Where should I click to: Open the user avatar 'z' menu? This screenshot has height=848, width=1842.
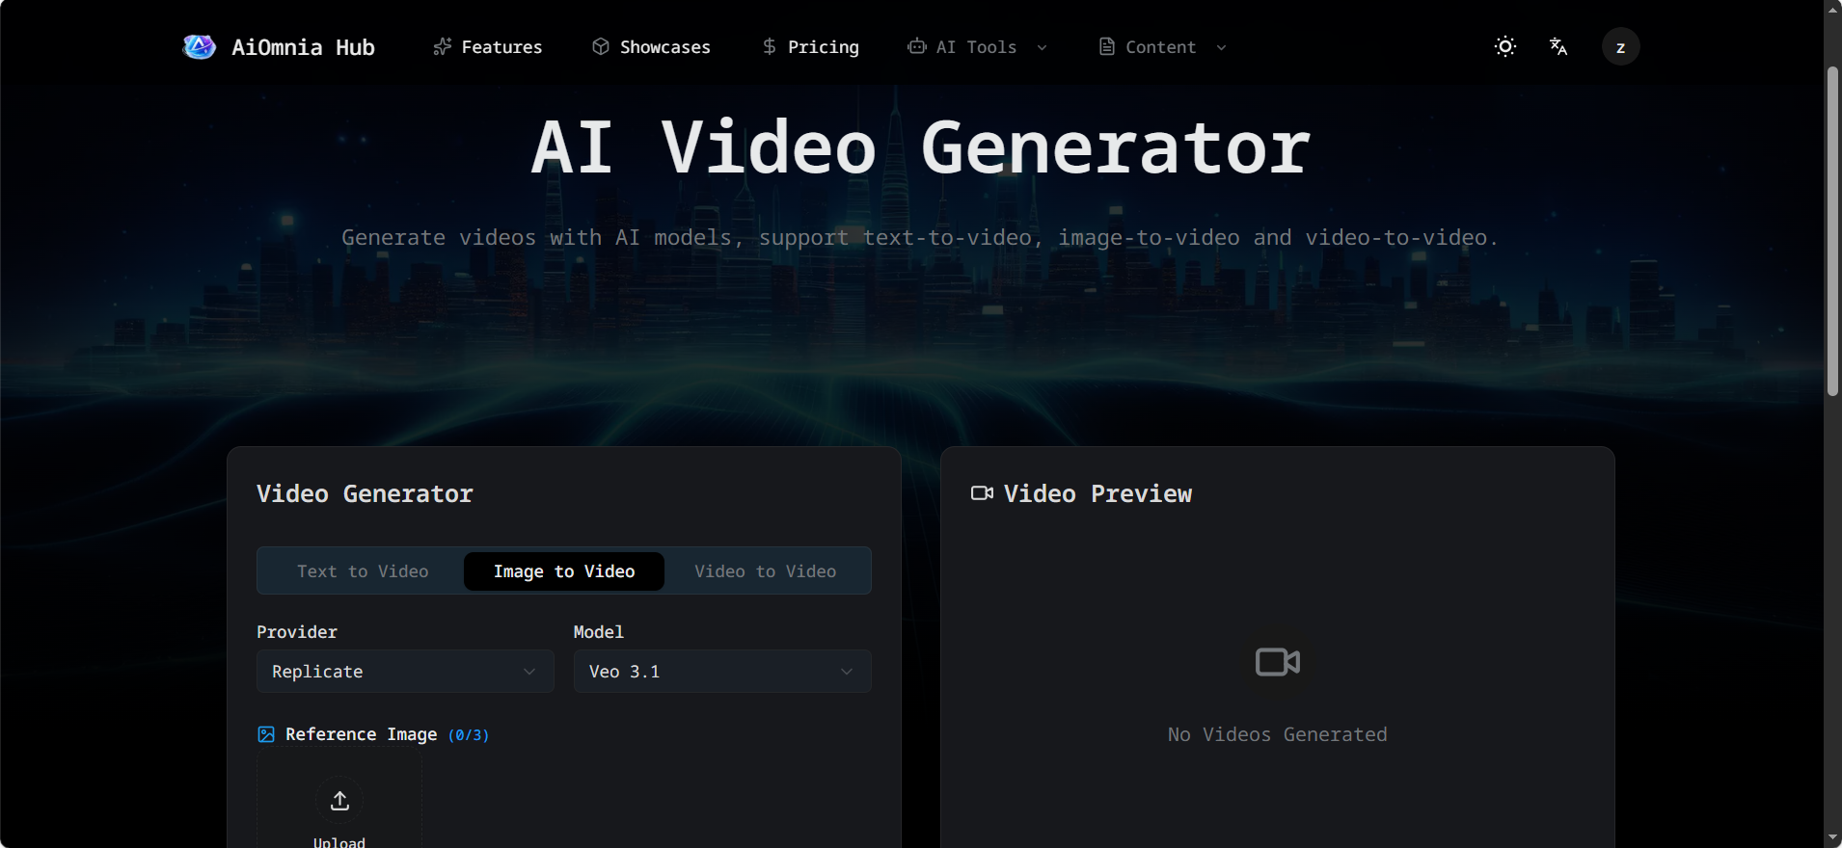pyautogui.click(x=1620, y=46)
